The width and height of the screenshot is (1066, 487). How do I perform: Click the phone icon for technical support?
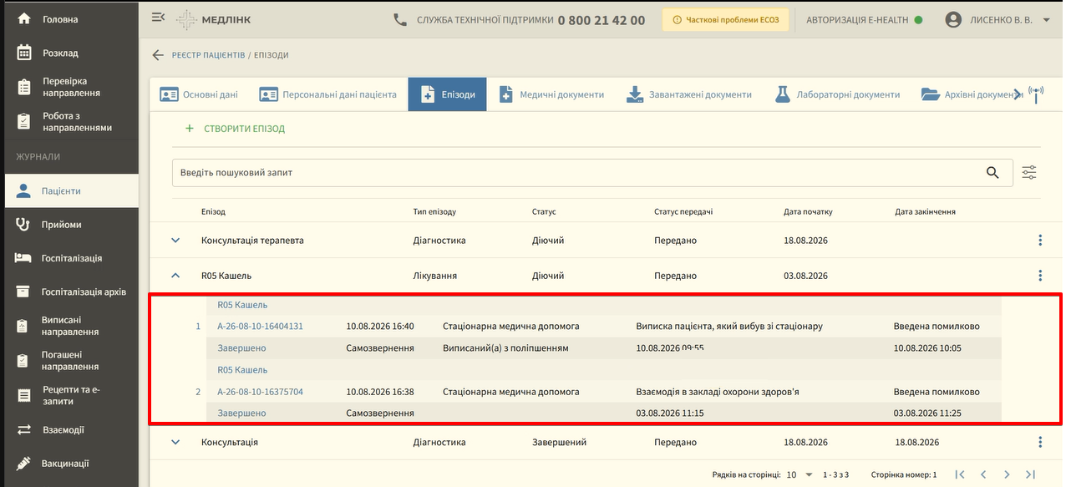[400, 20]
